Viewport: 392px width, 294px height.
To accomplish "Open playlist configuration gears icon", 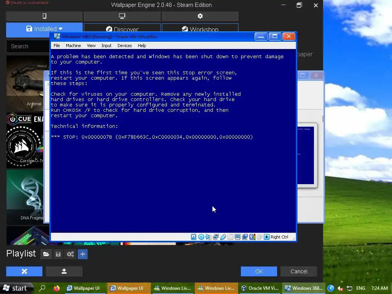I will coord(70,254).
